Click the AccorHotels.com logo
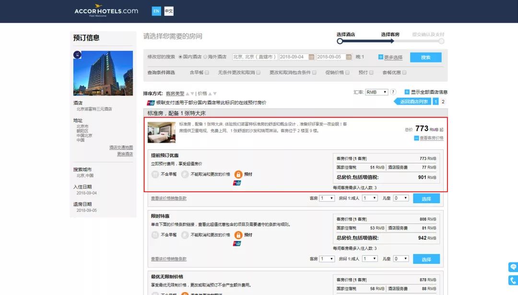Viewport: 518px width, 295px height. [x=106, y=11]
